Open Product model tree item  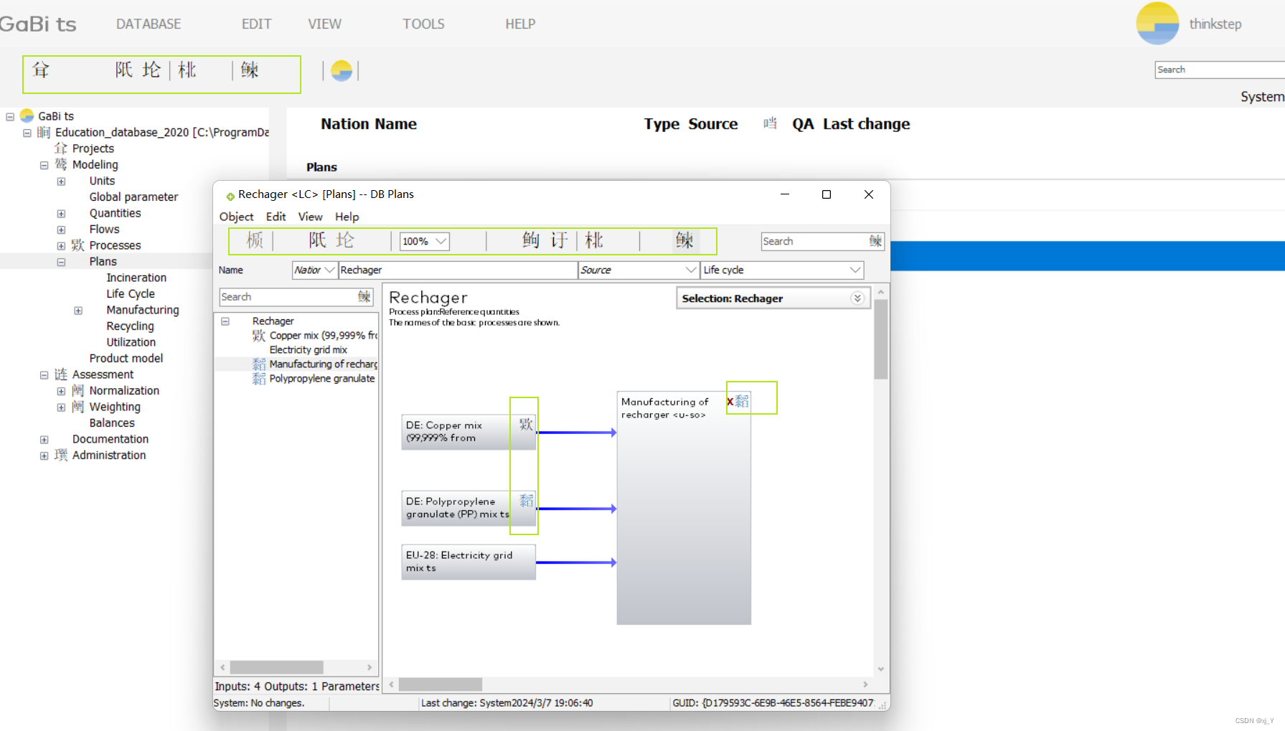(126, 358)
